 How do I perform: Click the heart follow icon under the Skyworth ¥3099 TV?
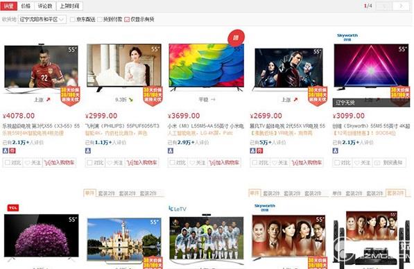tap(357, 163)
